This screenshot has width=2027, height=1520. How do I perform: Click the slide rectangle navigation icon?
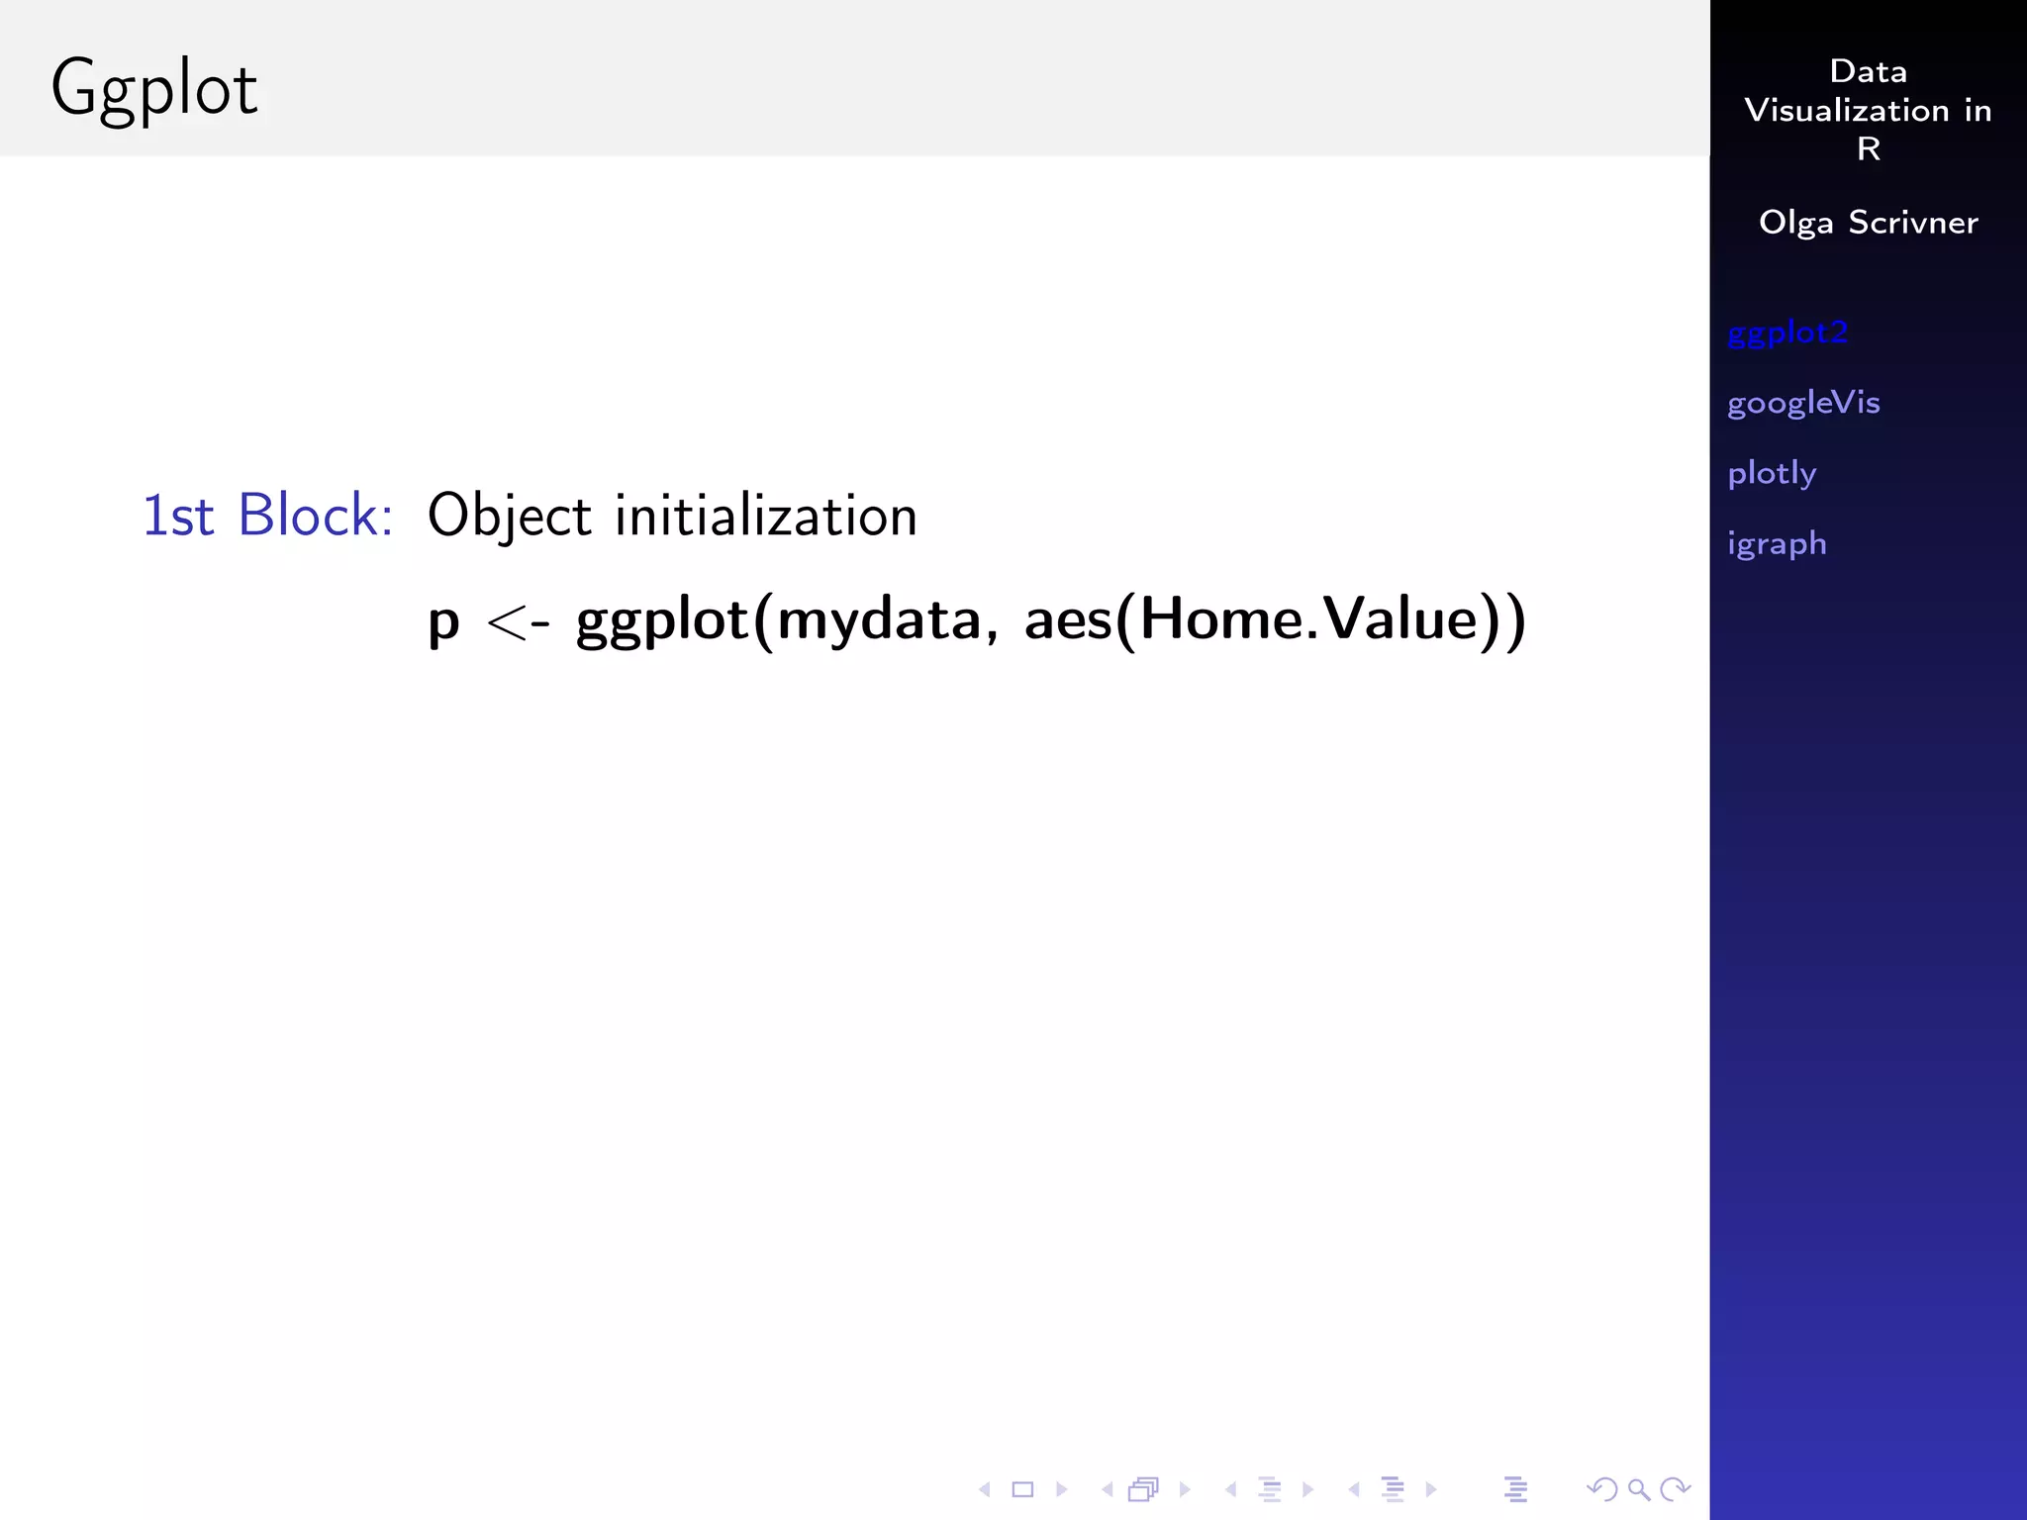coord(1022,1489)
